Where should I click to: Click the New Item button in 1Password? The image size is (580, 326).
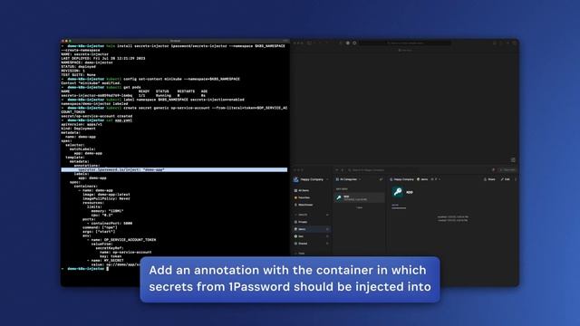point(507,170)
